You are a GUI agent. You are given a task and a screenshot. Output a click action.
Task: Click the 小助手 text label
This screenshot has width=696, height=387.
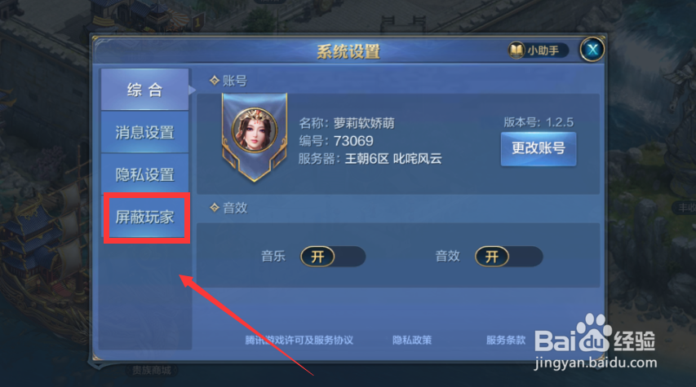tap(543, 51)
